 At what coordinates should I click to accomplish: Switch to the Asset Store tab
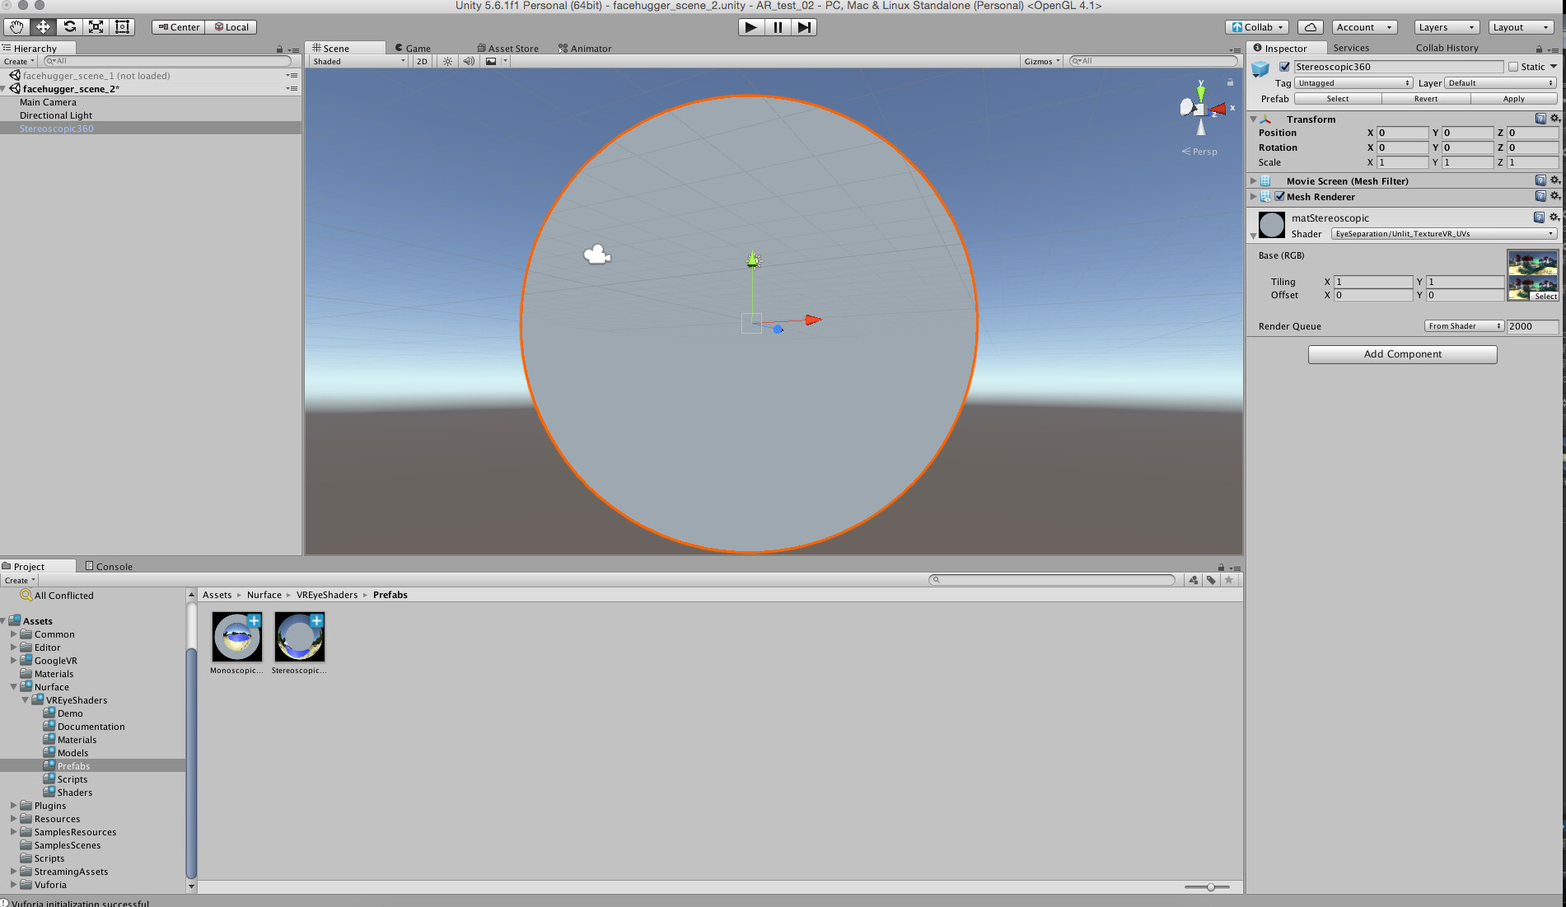pyautogui.click(x=507, y=49)
